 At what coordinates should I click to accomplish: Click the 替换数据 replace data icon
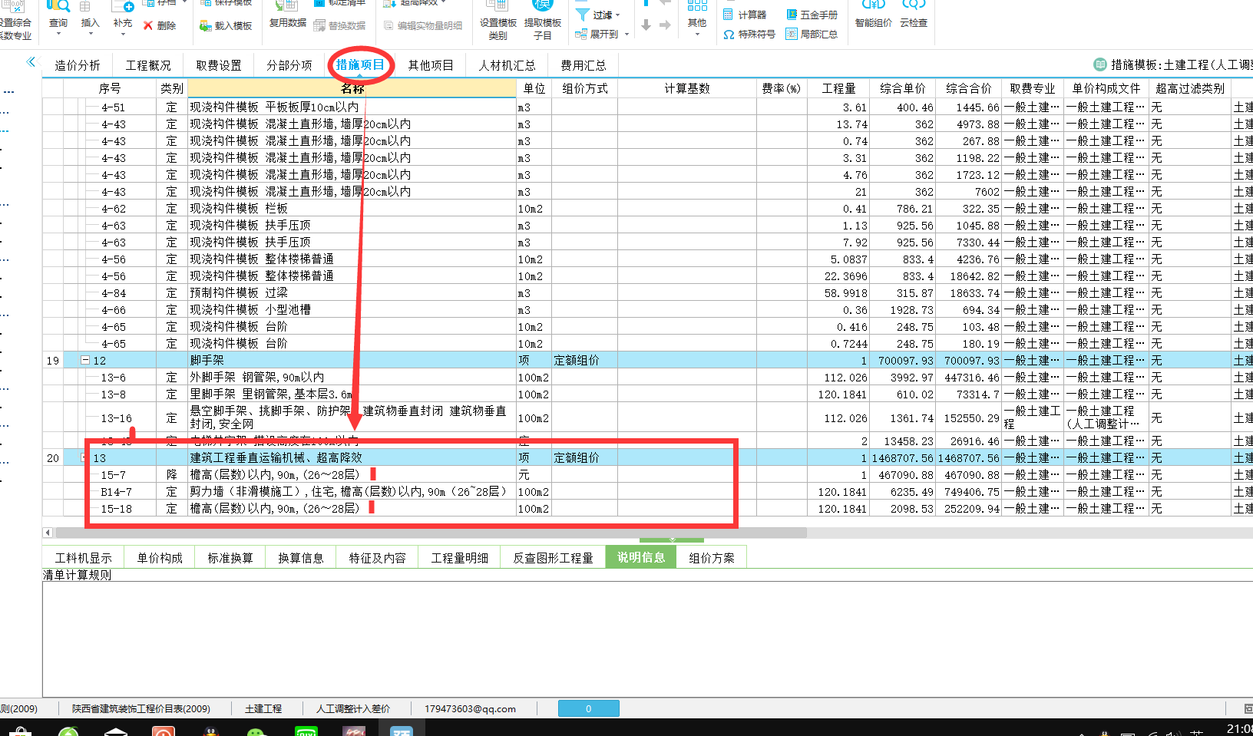coord(319,25)
